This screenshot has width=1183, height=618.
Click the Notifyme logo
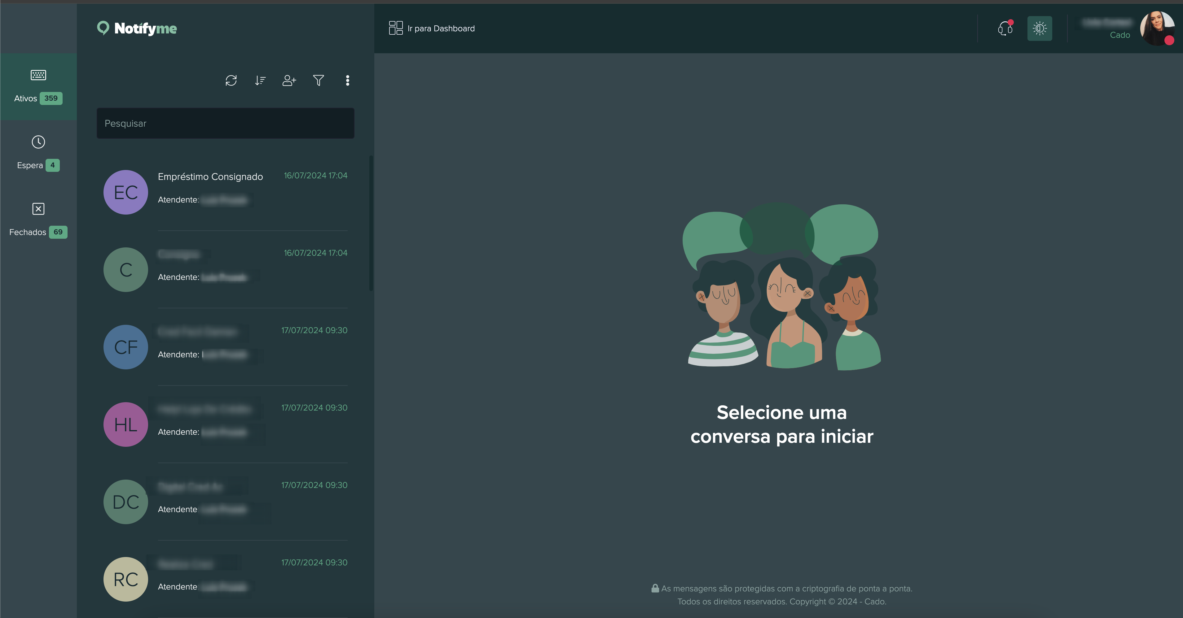click(x=137, y=28)
